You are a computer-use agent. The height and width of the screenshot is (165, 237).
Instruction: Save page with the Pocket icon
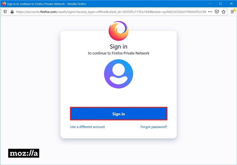click(217, 12)
